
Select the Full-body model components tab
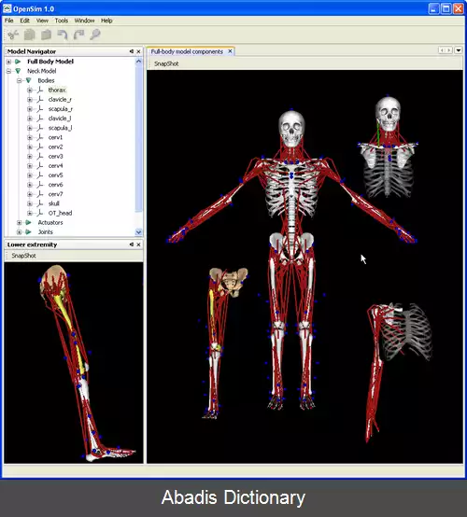[187, 51]
